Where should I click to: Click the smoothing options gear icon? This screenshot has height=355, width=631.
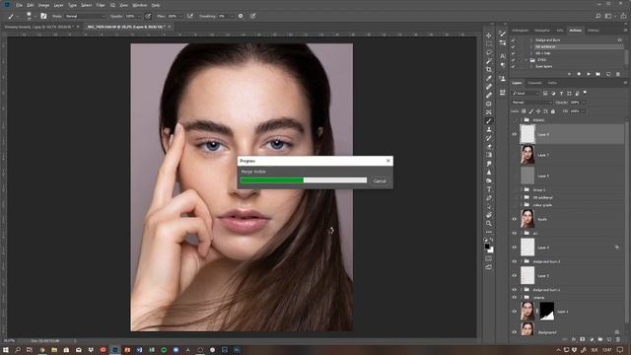(x=241, y=16)
